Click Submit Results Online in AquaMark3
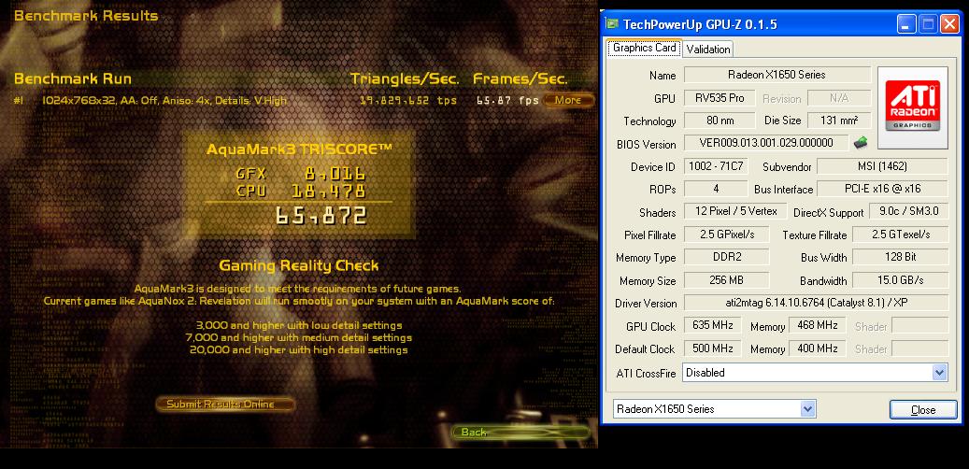Screen dimensions: 969x469 point(224,405)
